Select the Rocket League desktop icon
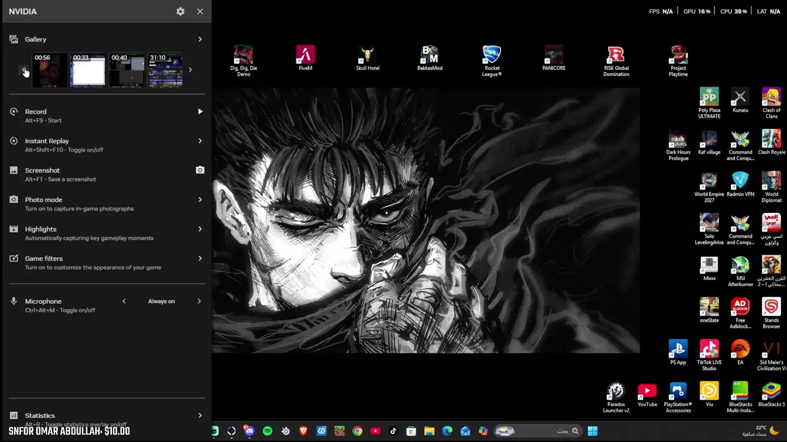 (x=492, y=61)
